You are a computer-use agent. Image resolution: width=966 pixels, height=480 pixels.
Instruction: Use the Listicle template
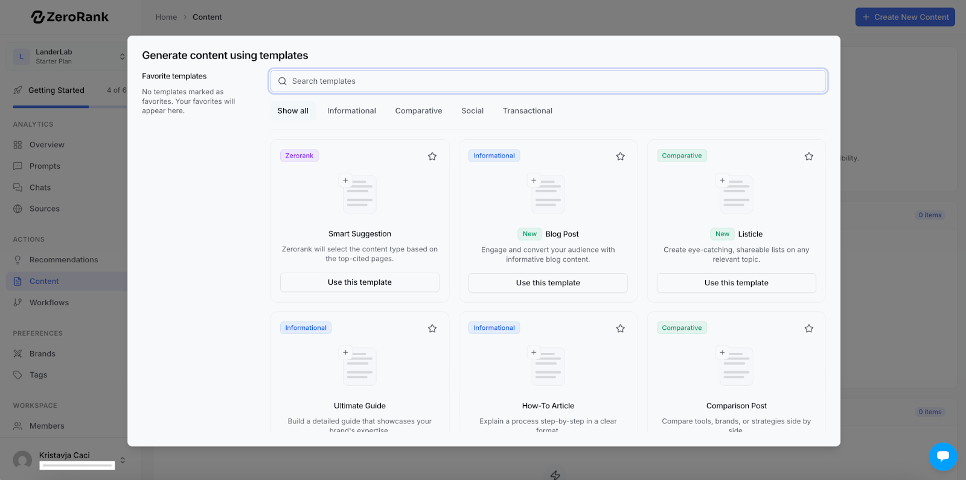[737, 283]
